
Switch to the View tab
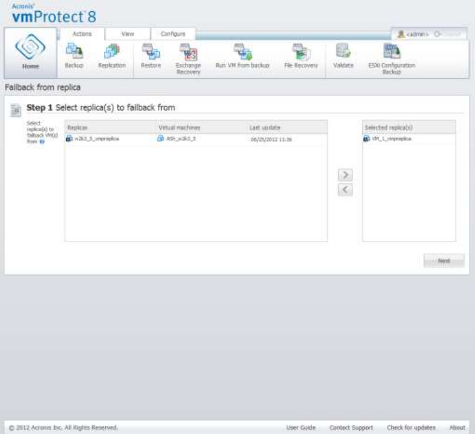128,34
